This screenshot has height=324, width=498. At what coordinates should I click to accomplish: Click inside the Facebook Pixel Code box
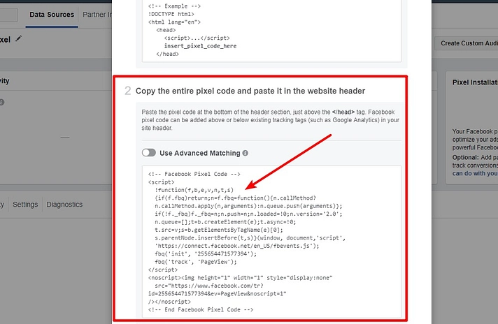tap(271, 242)
